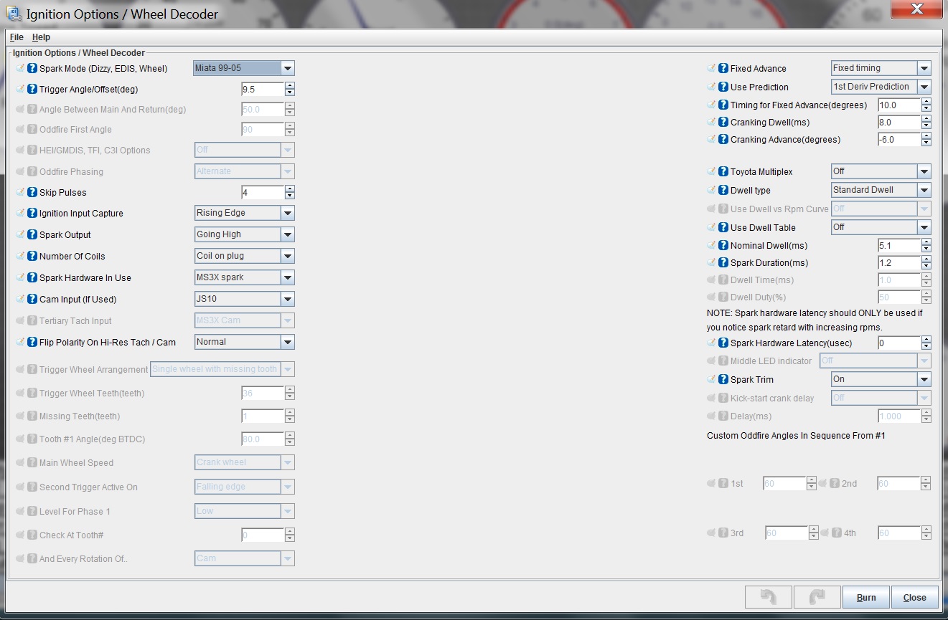This screenshot has height=620, width=948.
Task: Click the Close button at the bottom
Action: pyautogui.click(x=915, y=597)
